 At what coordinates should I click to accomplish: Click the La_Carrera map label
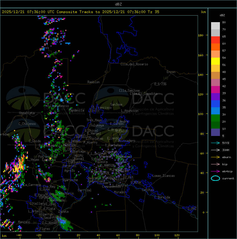(32, 185)
